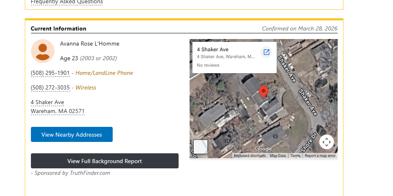This screenshot has height=196, width=393.
Task: Open the Home/LandLine phone number link
Action: 50,73
